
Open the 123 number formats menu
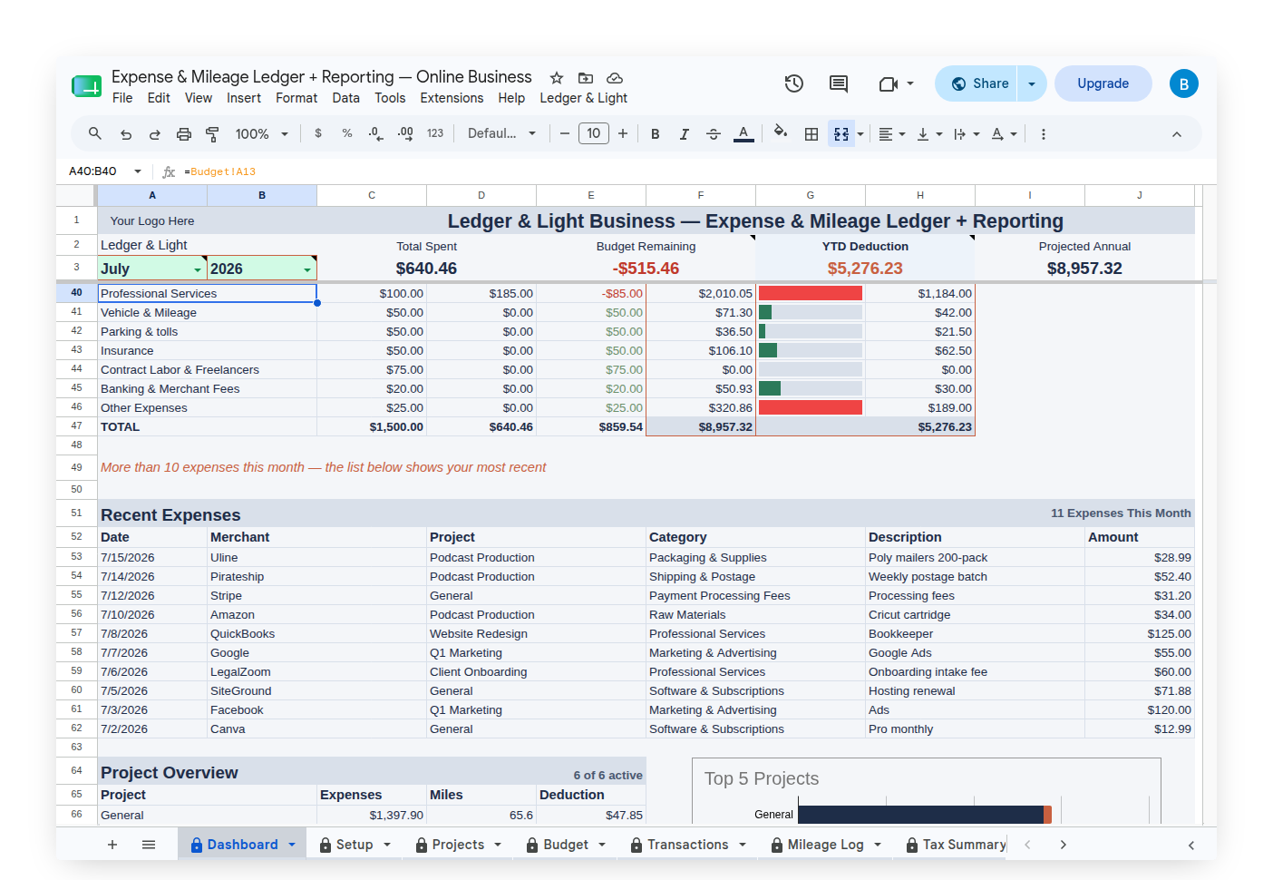tap(435, 133)
